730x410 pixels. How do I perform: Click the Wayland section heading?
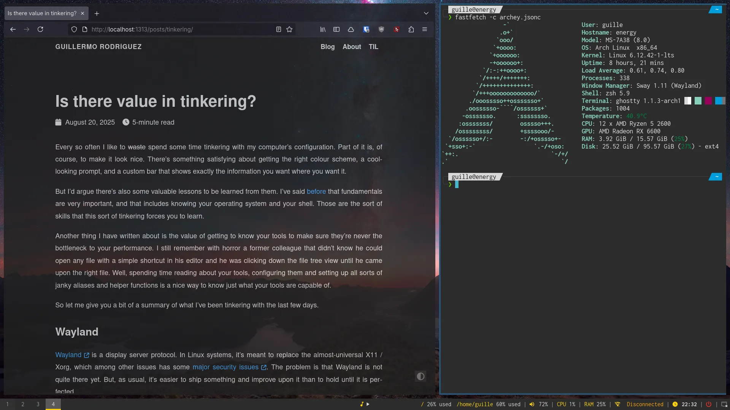(x=77, y=332)
